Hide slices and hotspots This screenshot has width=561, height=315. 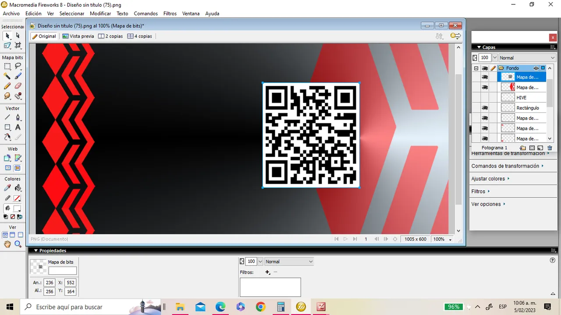tap(7, 168)
